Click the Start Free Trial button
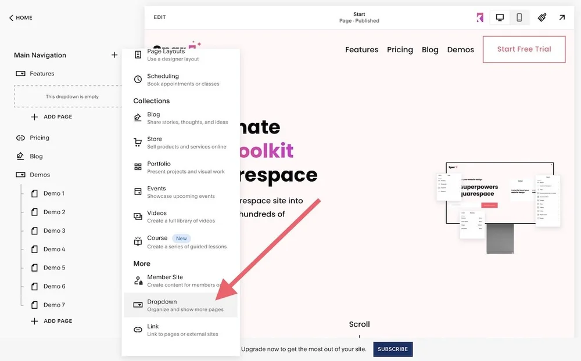 tap(523, 49)
